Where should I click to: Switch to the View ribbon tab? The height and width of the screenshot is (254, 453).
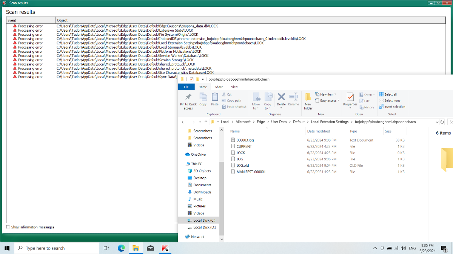(234, 87)
